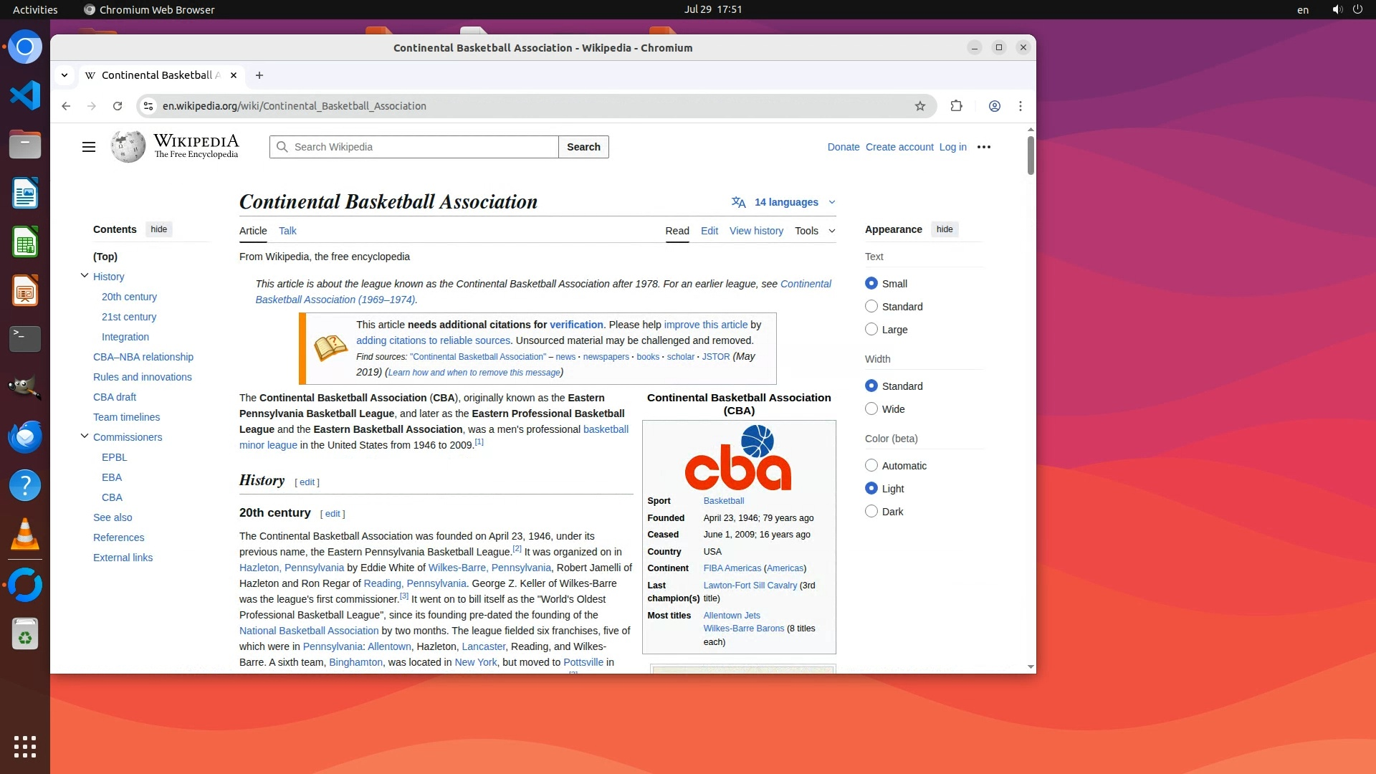This screenshot has height=774, width=1376.
Task: Click the bookmark star icon in address bar
Action: [x=920, y=106]
